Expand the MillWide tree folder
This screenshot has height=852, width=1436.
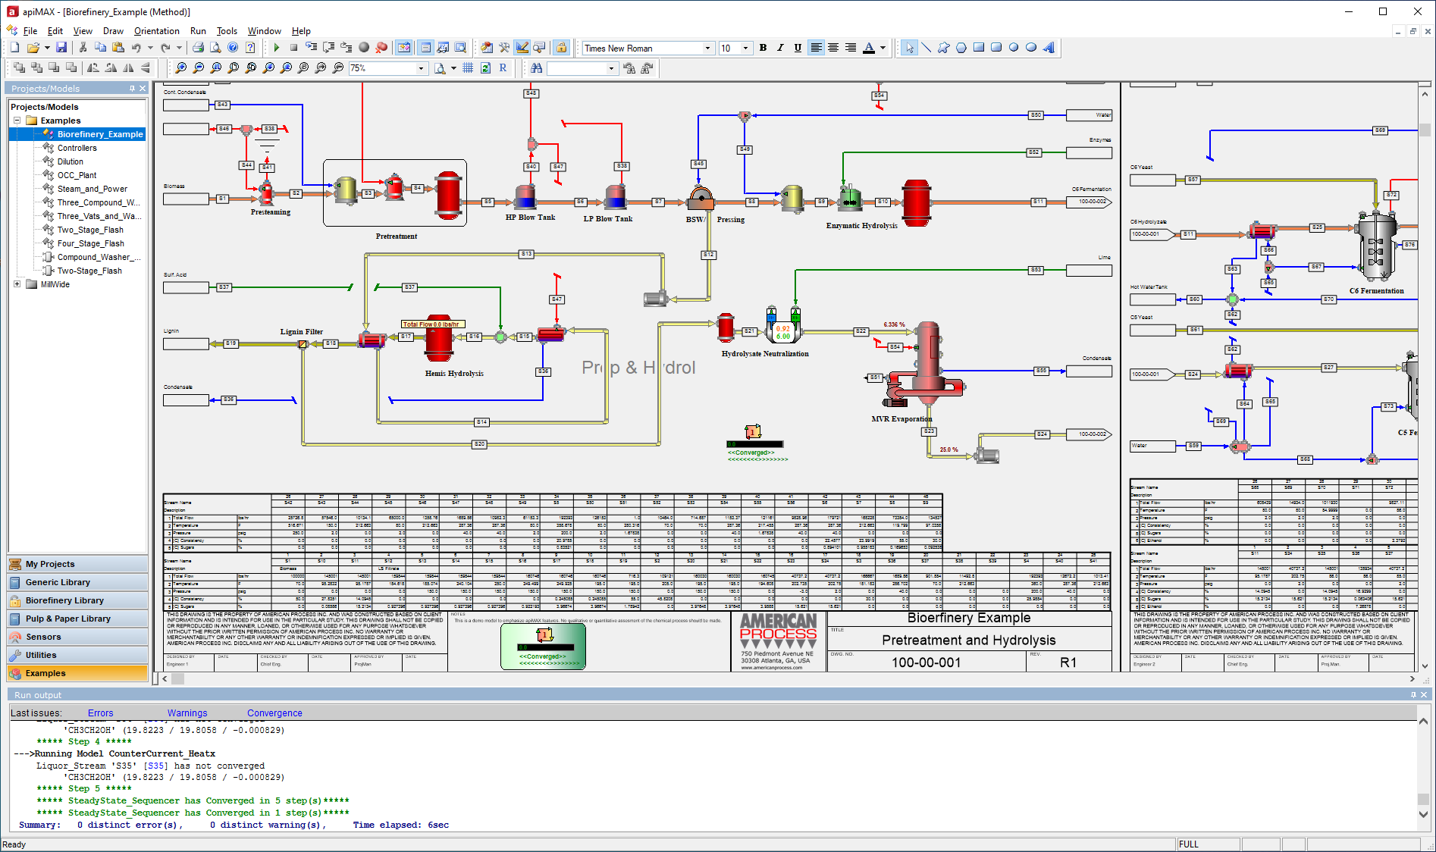(x=17, y=284)
